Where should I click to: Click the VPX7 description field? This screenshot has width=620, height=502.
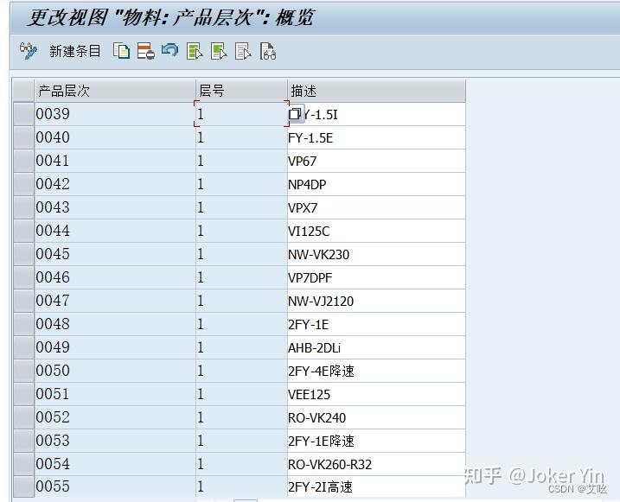click(x=376, y=207)
